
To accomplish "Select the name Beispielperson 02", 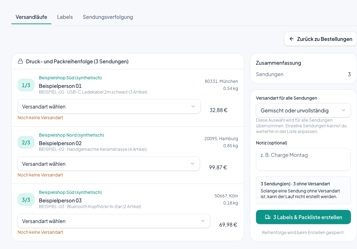I will pos(60,143).
